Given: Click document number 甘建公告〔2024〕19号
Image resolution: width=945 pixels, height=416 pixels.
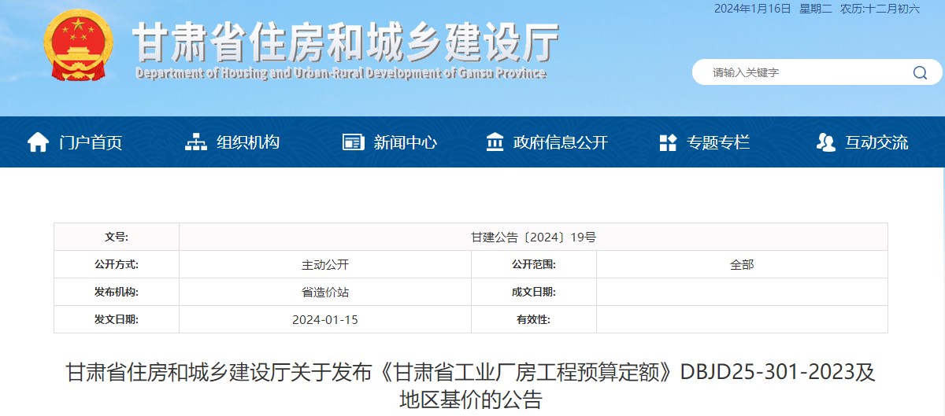Looking at the screenshot, I should coord(533,237).
